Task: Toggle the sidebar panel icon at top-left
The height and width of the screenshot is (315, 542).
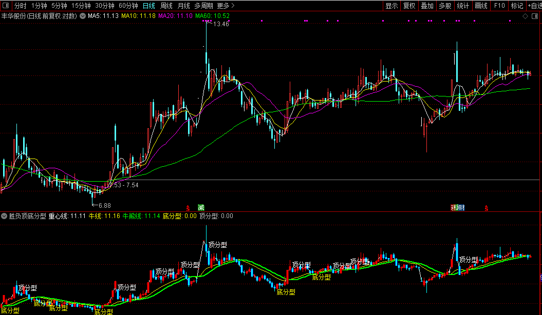Action: tap(6, 6)
